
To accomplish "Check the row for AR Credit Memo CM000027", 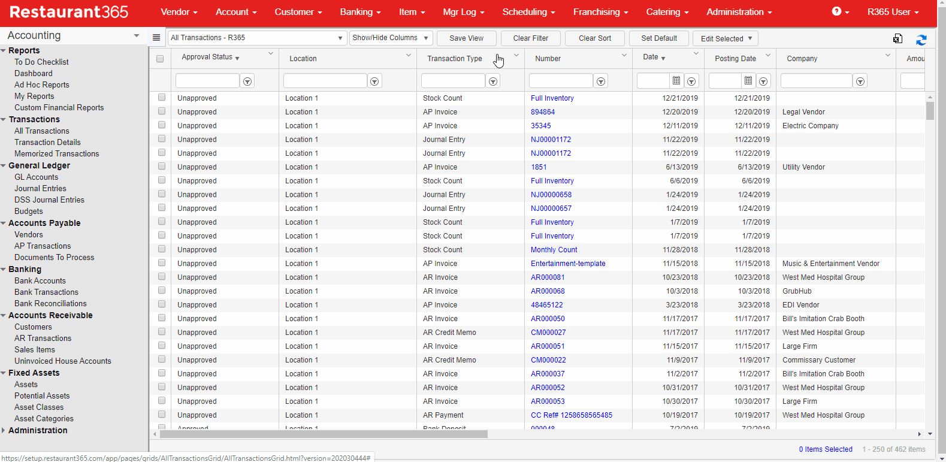I will click(162, 332).
